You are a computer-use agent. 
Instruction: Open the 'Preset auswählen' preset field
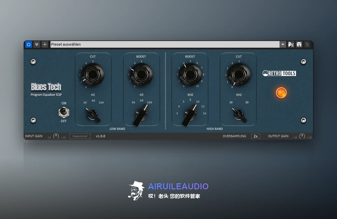click(165, 44)
